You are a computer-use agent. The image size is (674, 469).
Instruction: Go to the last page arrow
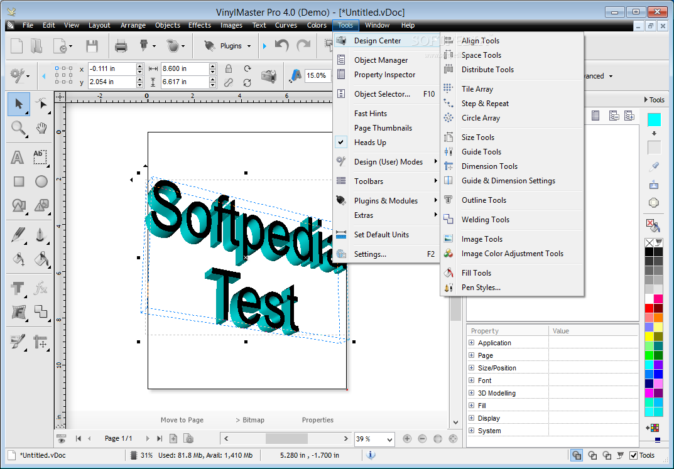tap(160, 438)
